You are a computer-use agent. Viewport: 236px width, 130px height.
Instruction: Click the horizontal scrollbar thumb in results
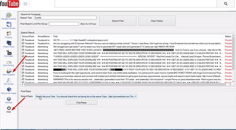click(125, 85)
